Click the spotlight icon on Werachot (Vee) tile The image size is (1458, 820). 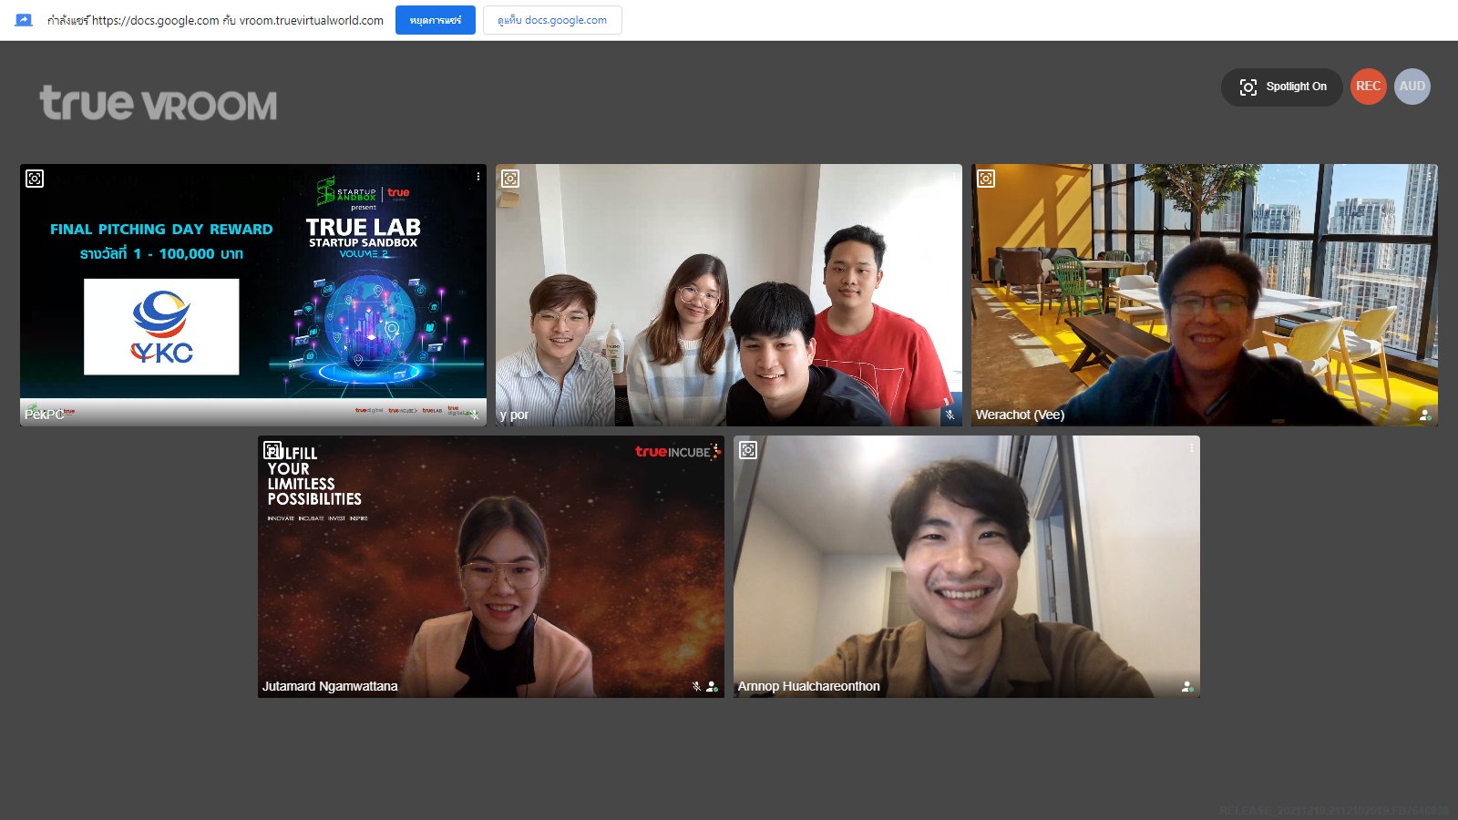(986, 179)
